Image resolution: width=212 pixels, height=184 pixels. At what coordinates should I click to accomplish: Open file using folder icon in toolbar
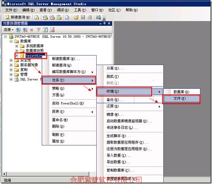76,17
